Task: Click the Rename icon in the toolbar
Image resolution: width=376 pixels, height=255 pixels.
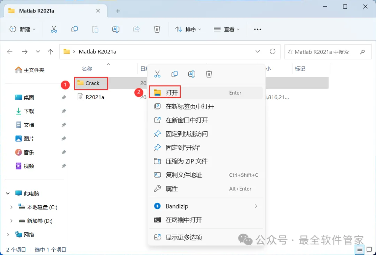Action: pyautogui.click(x=116, y=29)
